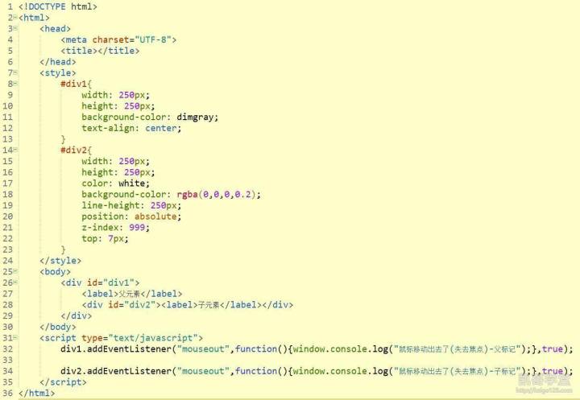580x400 pixels.
Task: Click the position absolute value
Action: click(x=155, y=216)
